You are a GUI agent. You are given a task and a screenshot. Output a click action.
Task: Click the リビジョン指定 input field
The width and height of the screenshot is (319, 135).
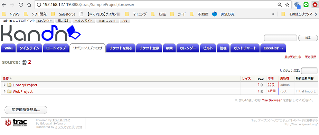(x=309, y=71)
